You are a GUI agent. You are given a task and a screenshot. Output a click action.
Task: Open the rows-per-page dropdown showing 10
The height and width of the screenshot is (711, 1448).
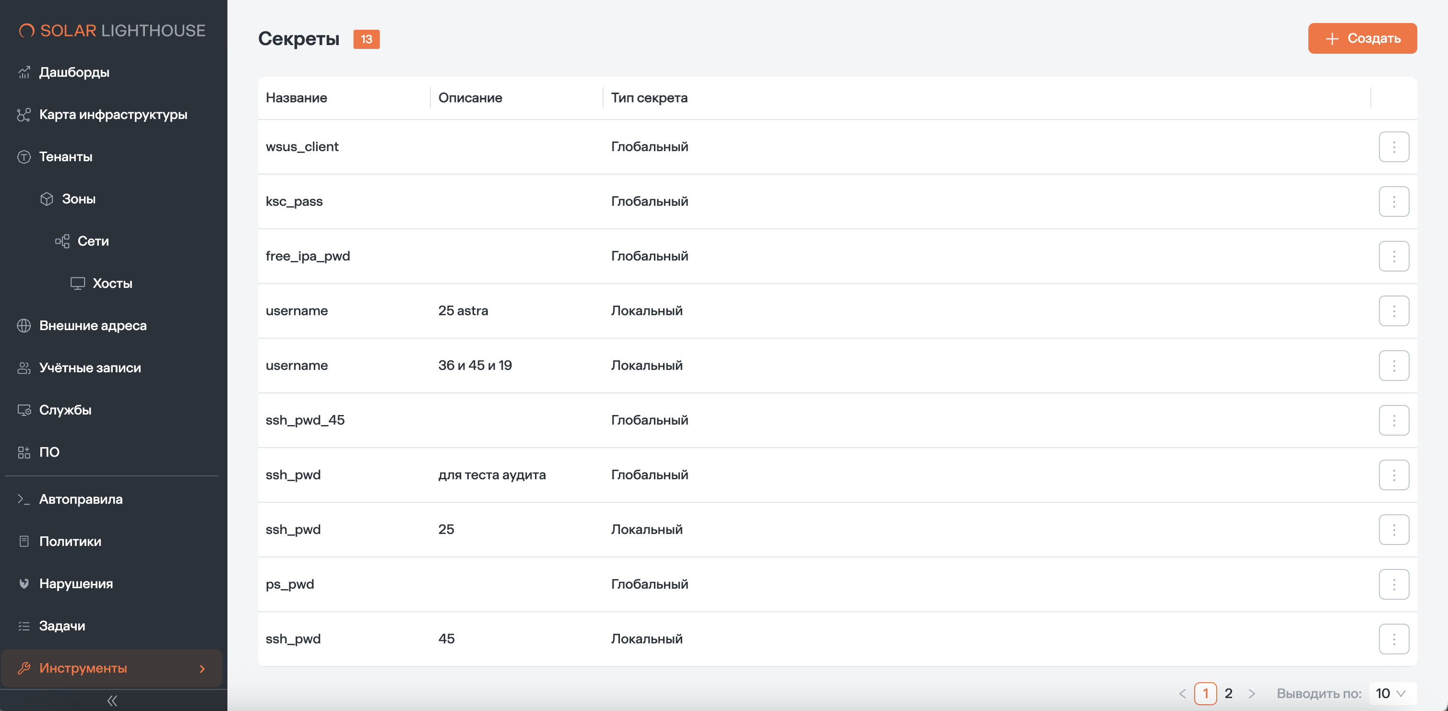[1392, 693]
